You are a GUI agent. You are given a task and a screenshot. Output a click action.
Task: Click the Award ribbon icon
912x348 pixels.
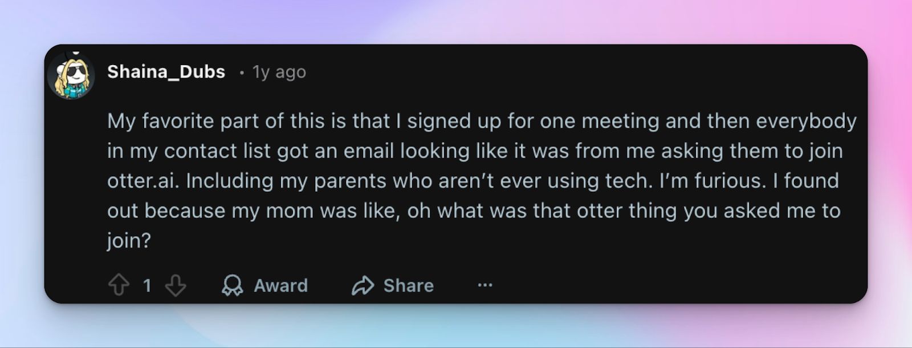[x=232, y=285]
